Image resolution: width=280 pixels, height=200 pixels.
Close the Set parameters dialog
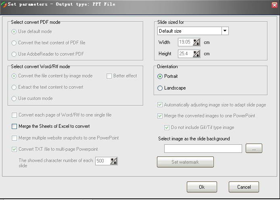[x=275, y=5]
